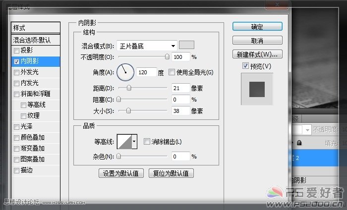Enable the 外发光 outer glow checkbox
Viewport: 347px width, 210px height.
coord(16,72)
